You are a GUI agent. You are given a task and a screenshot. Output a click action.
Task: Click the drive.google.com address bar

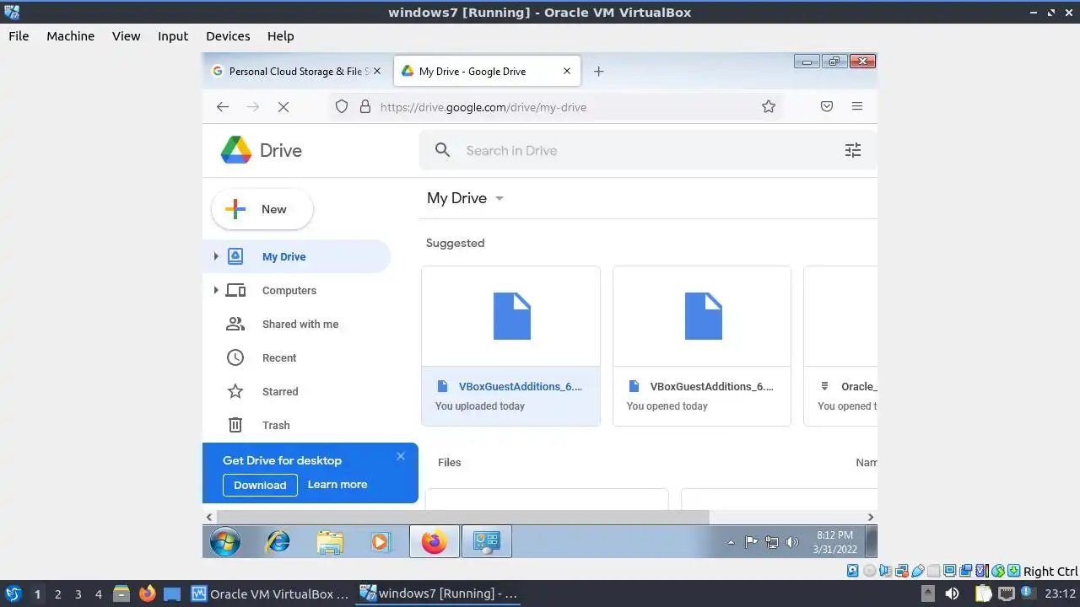(557, 107)
